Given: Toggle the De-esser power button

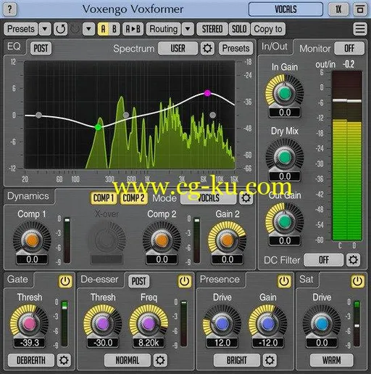Looking at the screenshot, I should pyautogui.click(x=185, y=281).
